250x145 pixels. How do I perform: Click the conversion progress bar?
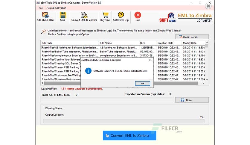124,121
